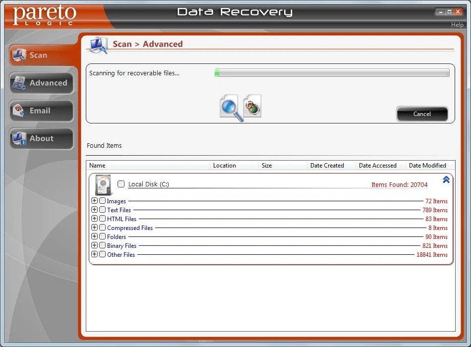The width and height of the screenshot is (471, 347).
Task: Click the Local Disk drive icon
Action: [103, 184]
